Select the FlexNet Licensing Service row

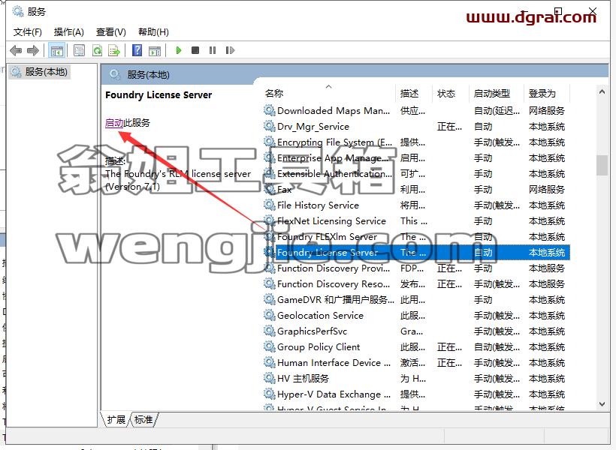coord(415,221)
